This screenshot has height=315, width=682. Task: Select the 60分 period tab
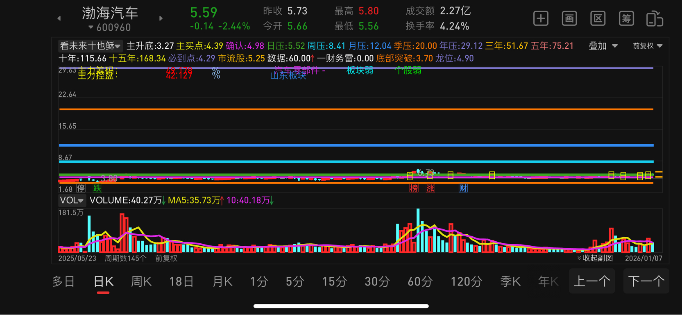coord(420,281)
